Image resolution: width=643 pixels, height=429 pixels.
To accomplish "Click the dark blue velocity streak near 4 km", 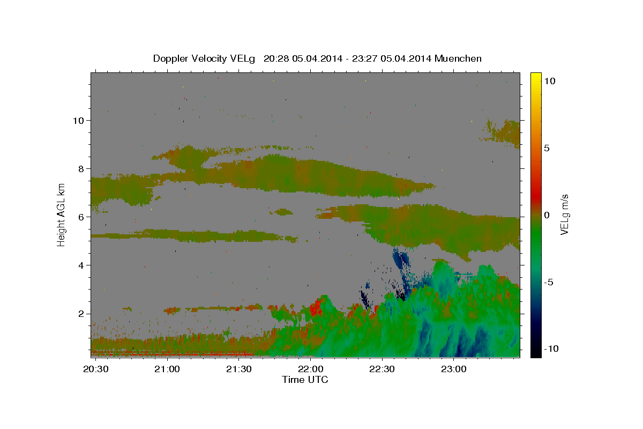I will pos(400,260).
